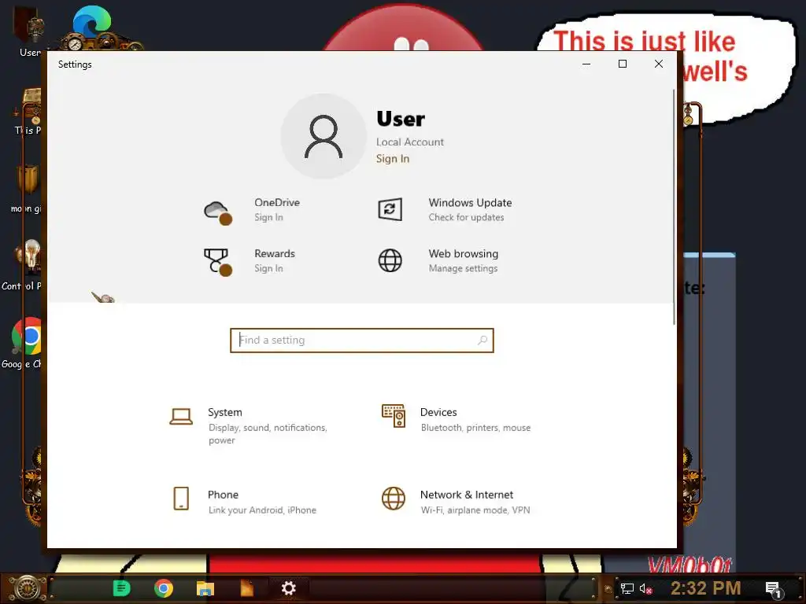Launch the green notes app from the taskbar

(x=121, y=588)
